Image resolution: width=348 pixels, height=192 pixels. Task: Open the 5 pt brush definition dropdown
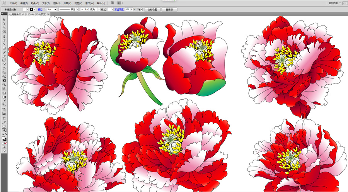click(x=99, y=9)
